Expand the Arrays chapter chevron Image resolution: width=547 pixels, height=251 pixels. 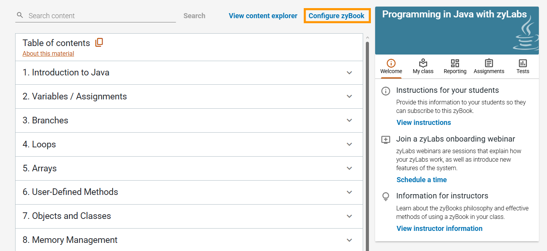(349, 169)
